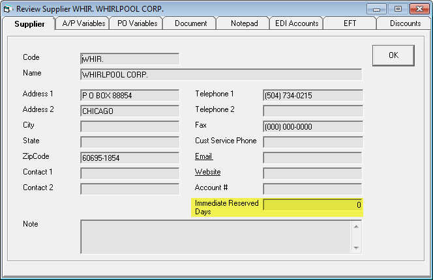
Task: Click the empty City field
Action: pyautogui.click(x=130, y=126)
